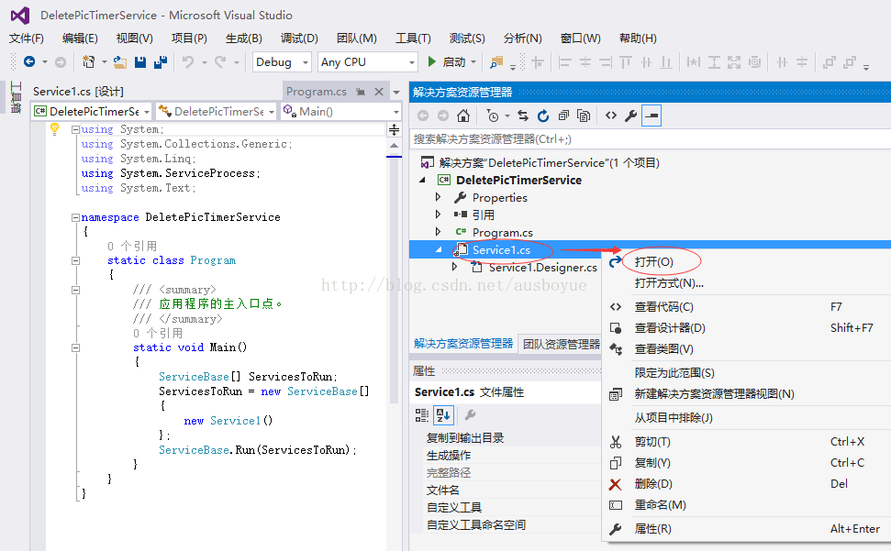891x551 pixels.
Task: Open the 调试(D) menu
Action: pyautogui.click(x=299, y=38)
